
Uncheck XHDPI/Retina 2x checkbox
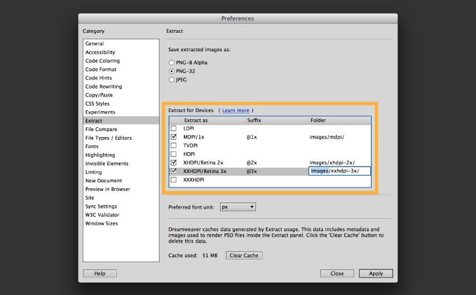click(173, 163)
